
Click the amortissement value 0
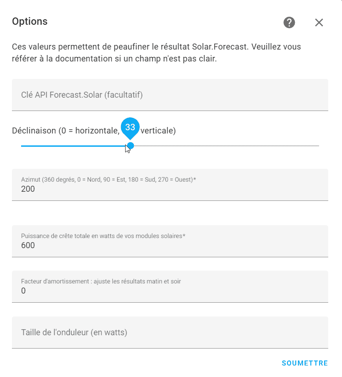point(23,291)
